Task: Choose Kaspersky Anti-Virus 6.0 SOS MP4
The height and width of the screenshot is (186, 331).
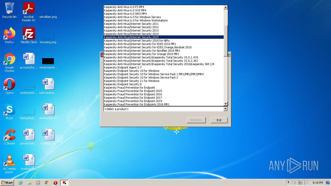Action: point(164,10)
